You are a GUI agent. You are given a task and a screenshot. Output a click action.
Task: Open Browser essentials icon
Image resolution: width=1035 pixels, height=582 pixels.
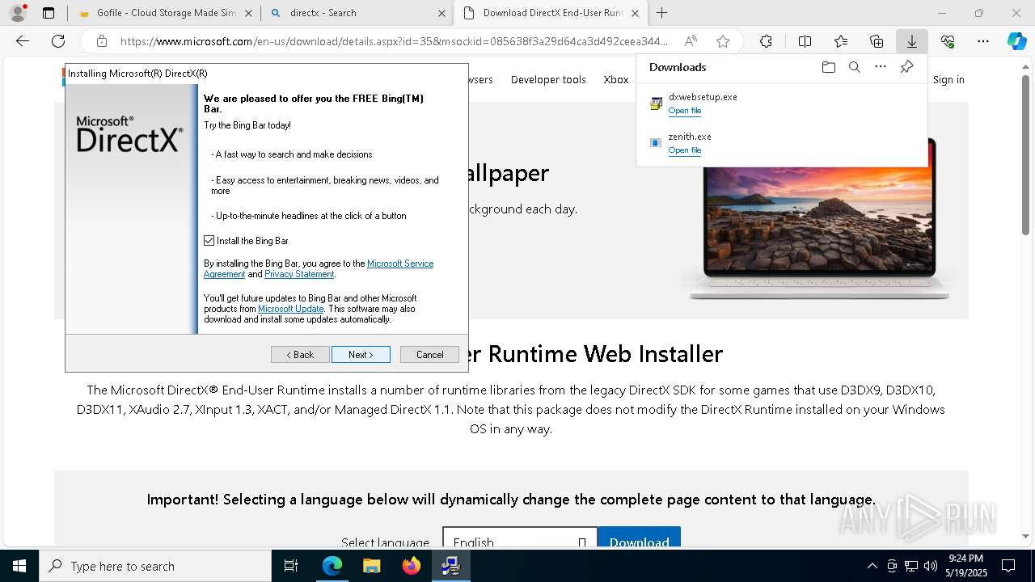948,41
